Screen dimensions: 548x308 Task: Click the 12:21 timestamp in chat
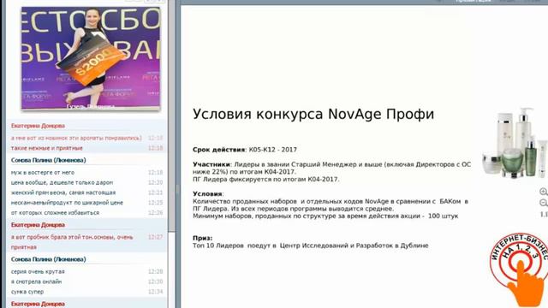click(x=155, y=192)
